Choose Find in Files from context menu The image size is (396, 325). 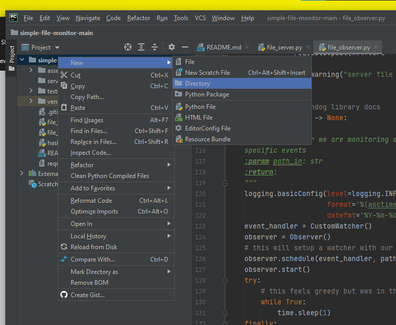point(116,131)
